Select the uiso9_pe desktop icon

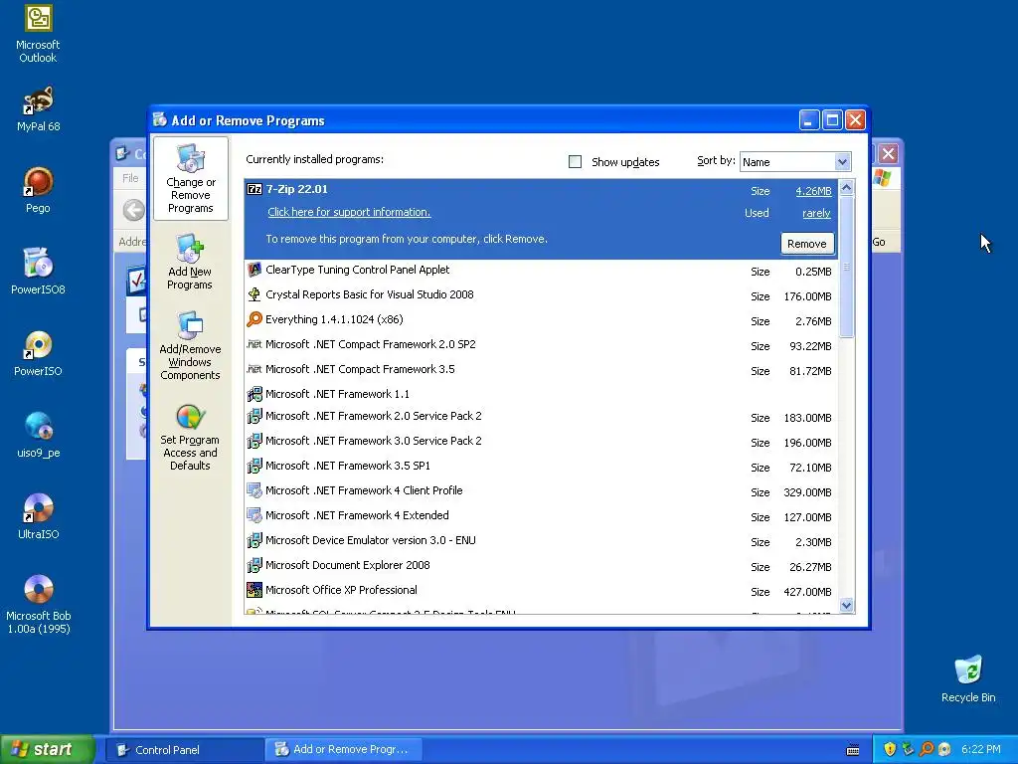click(38, 435)
